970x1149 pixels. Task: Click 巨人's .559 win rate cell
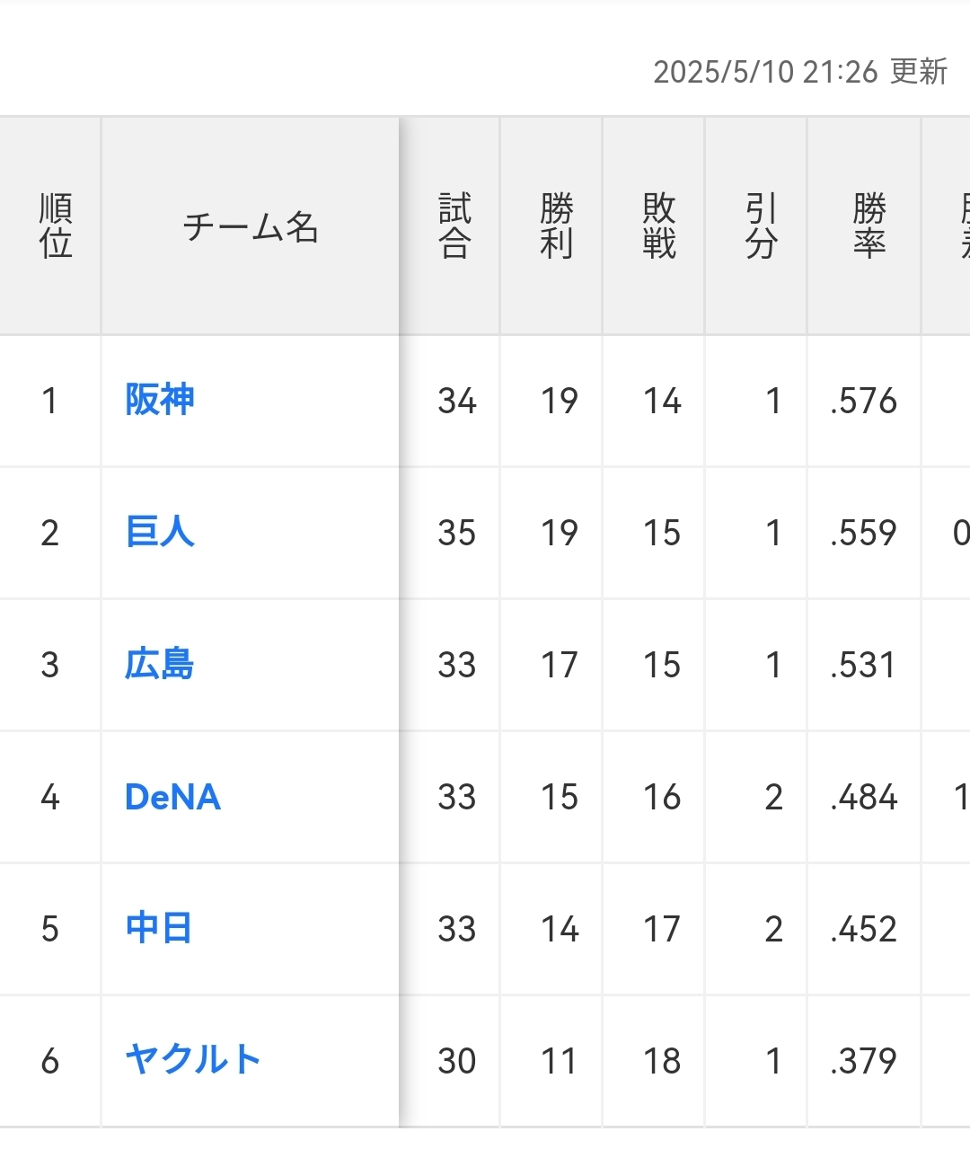point(863,533)
